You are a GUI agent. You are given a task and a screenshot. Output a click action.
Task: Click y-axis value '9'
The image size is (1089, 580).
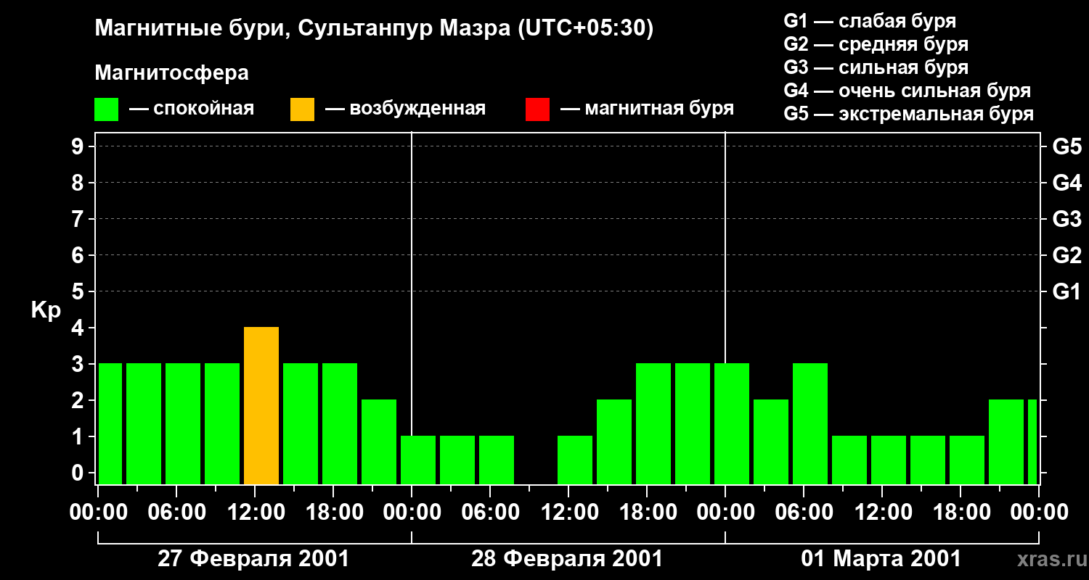[79, 146]
